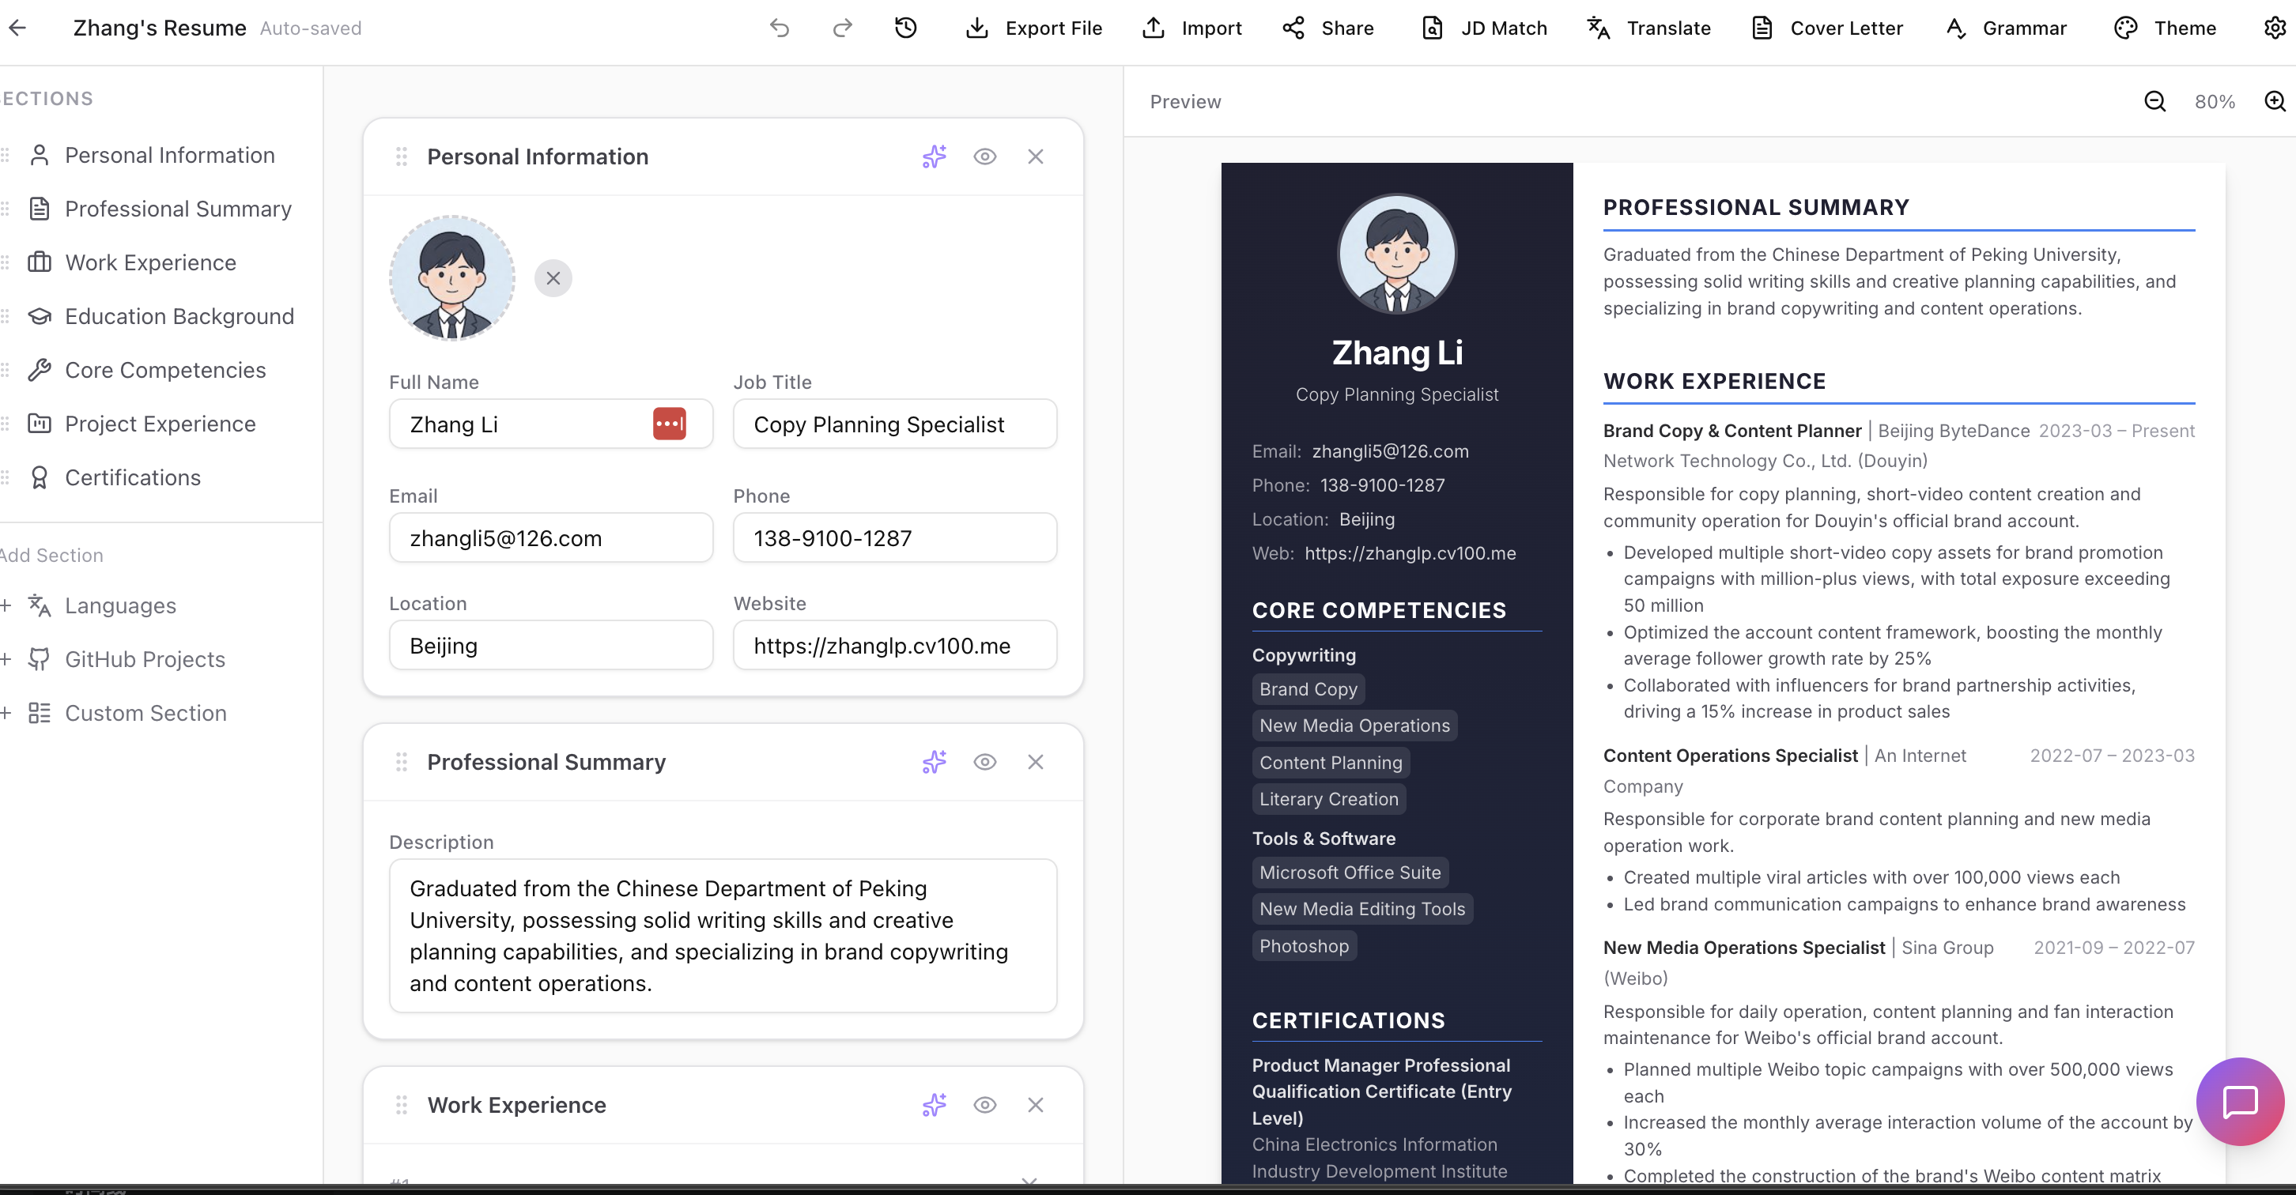This screenshot has width=2296, height=1195.
Task: Toggle visibility of Professional Summary
Action: tap(985, 762)
